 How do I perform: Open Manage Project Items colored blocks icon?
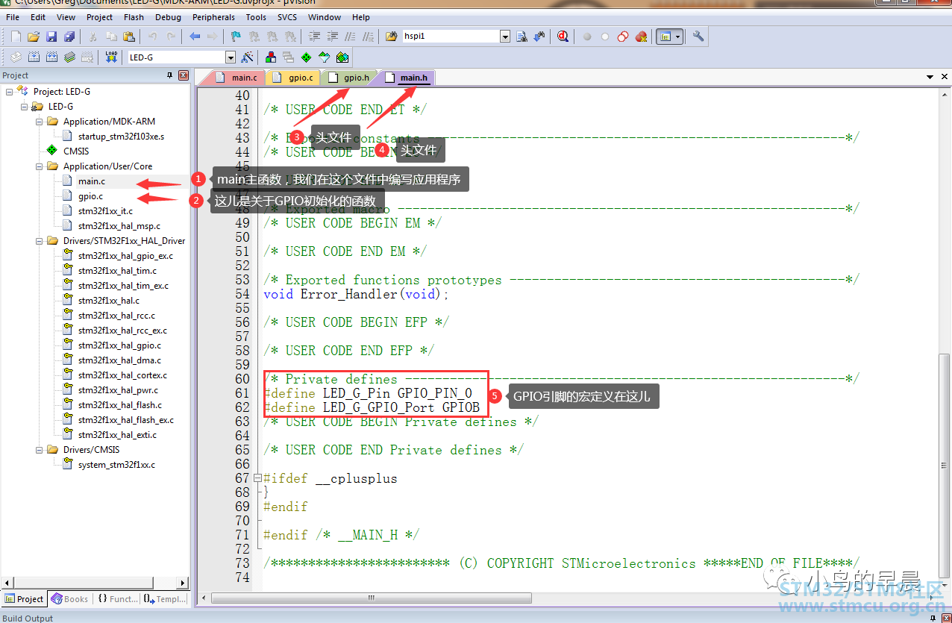(270, 57)
